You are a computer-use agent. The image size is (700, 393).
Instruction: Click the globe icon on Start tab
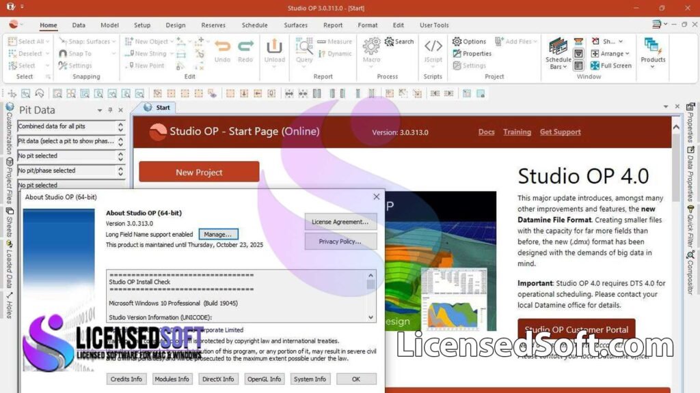(148, 107)
